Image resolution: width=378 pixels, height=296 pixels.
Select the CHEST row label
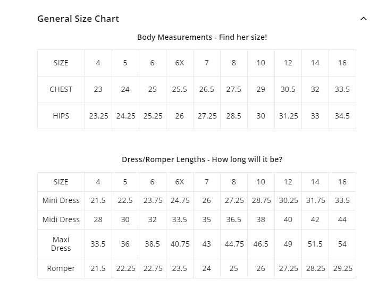click(x=61, y=89)
